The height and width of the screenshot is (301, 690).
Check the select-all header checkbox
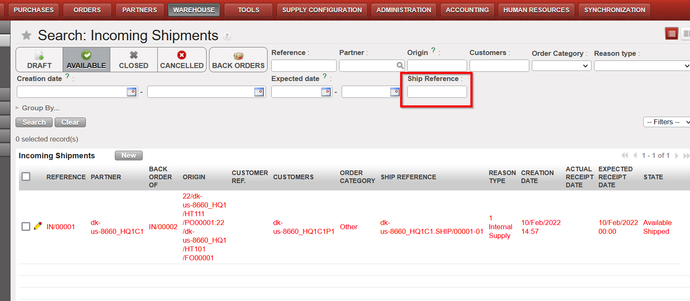tap(26, 177)
